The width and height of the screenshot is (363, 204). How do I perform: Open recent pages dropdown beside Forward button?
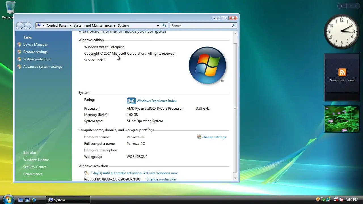click(x=33, y=25)
